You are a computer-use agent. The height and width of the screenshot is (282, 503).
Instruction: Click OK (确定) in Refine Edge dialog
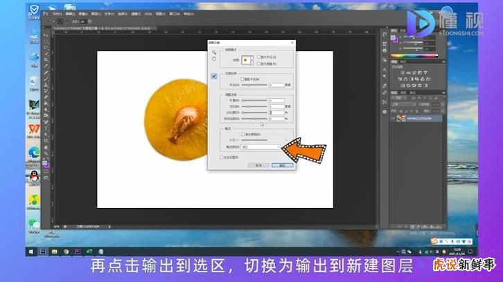tap(282, 165)
